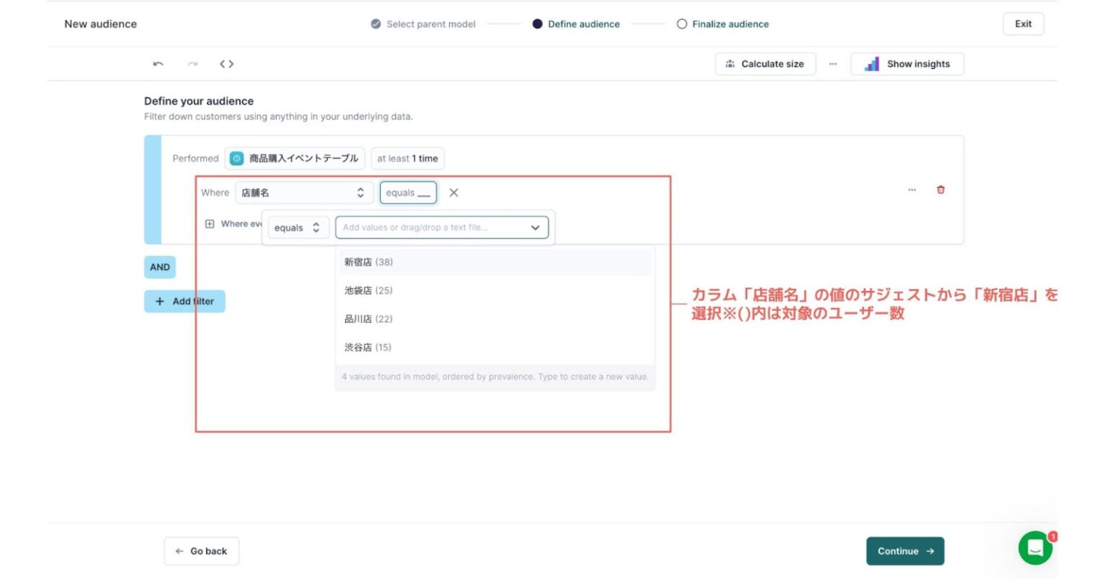Viewport: 1105px width, 579px height.
Task: Click the event table icon beside 商品購入イベントテーブル
Action: [x=237, y=158]
